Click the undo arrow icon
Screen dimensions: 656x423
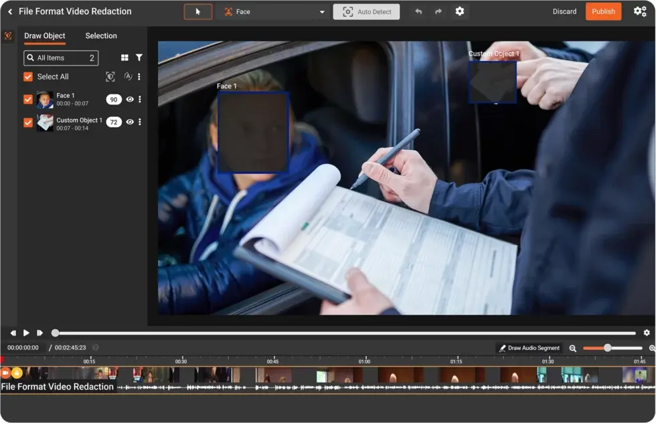click(x=418, y=11)
